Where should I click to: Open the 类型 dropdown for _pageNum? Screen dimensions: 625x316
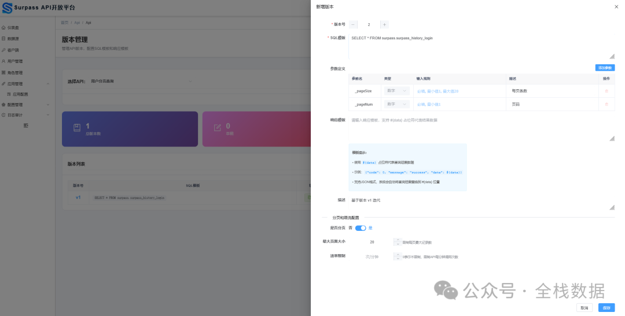(x=397, y=104)
